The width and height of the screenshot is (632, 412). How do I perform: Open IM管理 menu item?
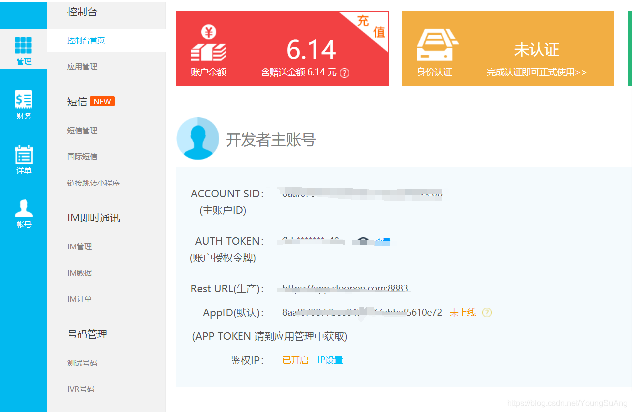pyautogui.click(x=80, y=247)
